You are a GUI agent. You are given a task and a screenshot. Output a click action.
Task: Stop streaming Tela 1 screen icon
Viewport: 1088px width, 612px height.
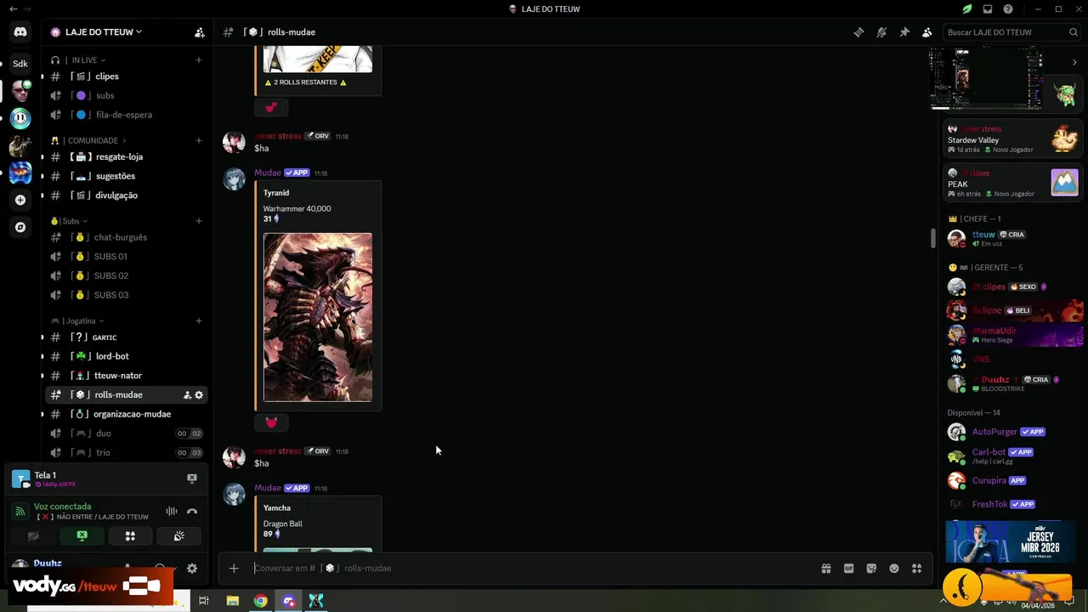coord(192,479)
